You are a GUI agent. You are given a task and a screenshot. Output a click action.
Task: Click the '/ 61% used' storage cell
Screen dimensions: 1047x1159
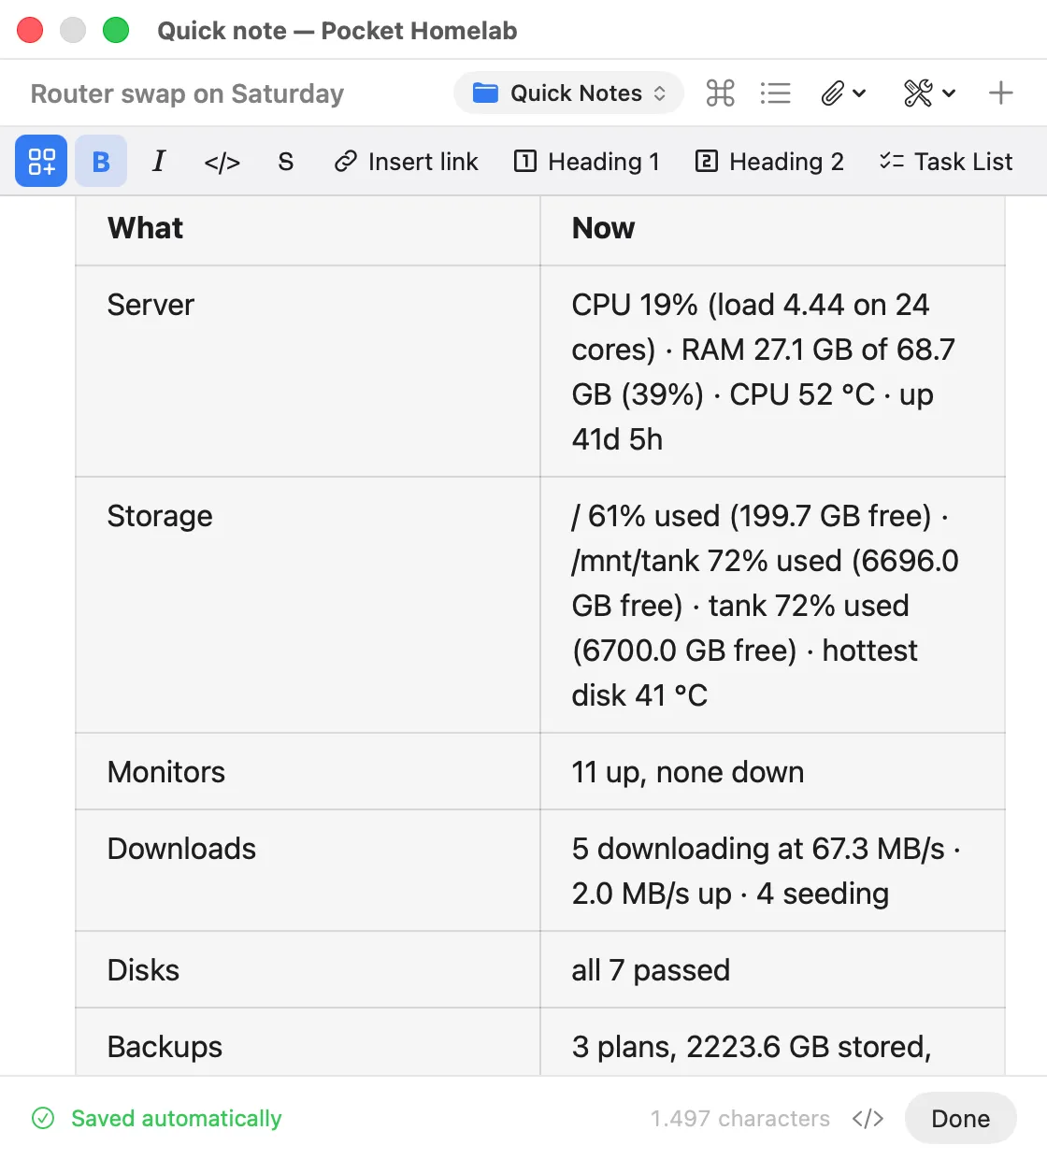pyautogui.click(x=772, y=605)
